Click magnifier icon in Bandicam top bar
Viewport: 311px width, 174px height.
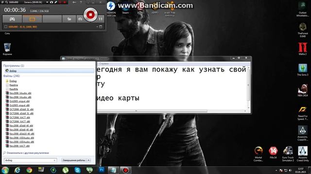(6, 2)
